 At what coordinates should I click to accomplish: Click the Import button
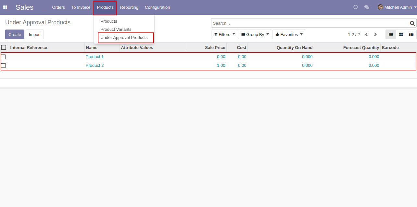pyautogui.click(x=35, y=34)
